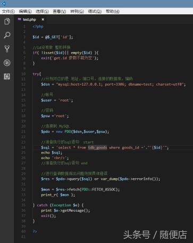Click the if( !isset($id) line
The width and height of the screenshot is (193, 243).
[x=65, y=53]
